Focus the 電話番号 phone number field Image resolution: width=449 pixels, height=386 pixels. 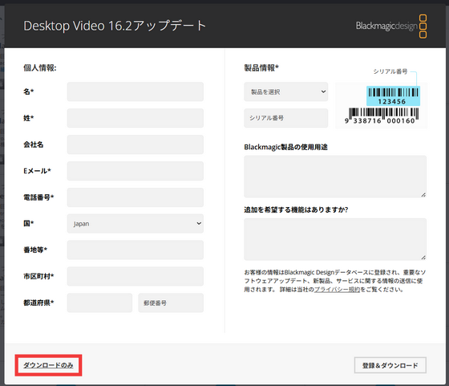tap(136, 197)
